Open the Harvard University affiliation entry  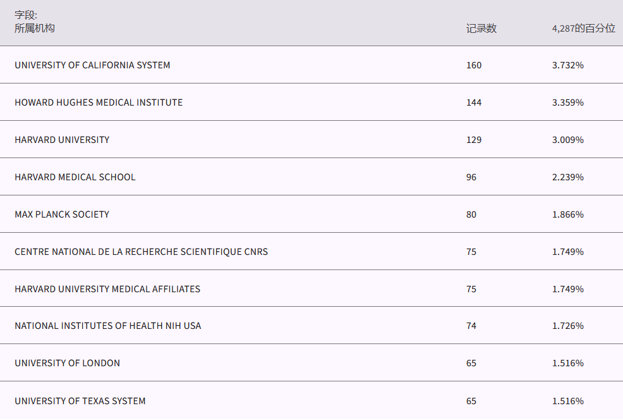tap(62, 140)
